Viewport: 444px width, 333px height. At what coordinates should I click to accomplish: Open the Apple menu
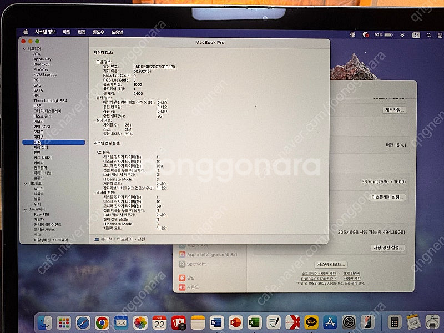(26, 32)
